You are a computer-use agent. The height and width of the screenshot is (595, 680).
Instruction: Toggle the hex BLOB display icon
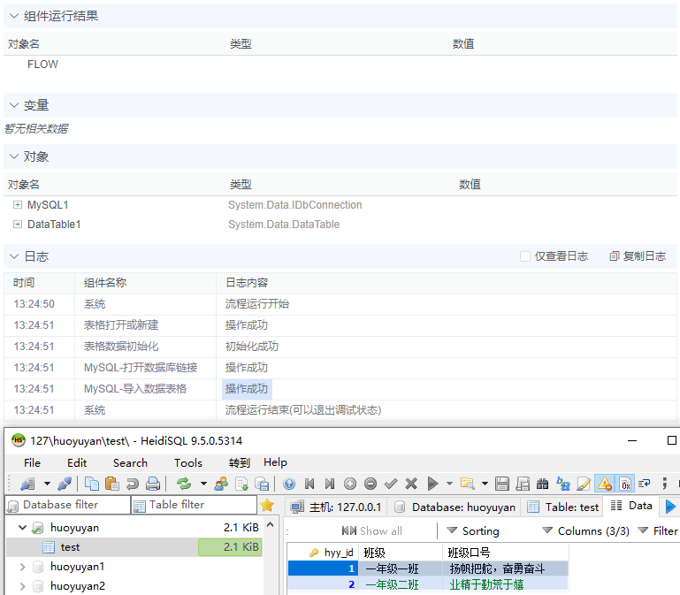[625, 484]
